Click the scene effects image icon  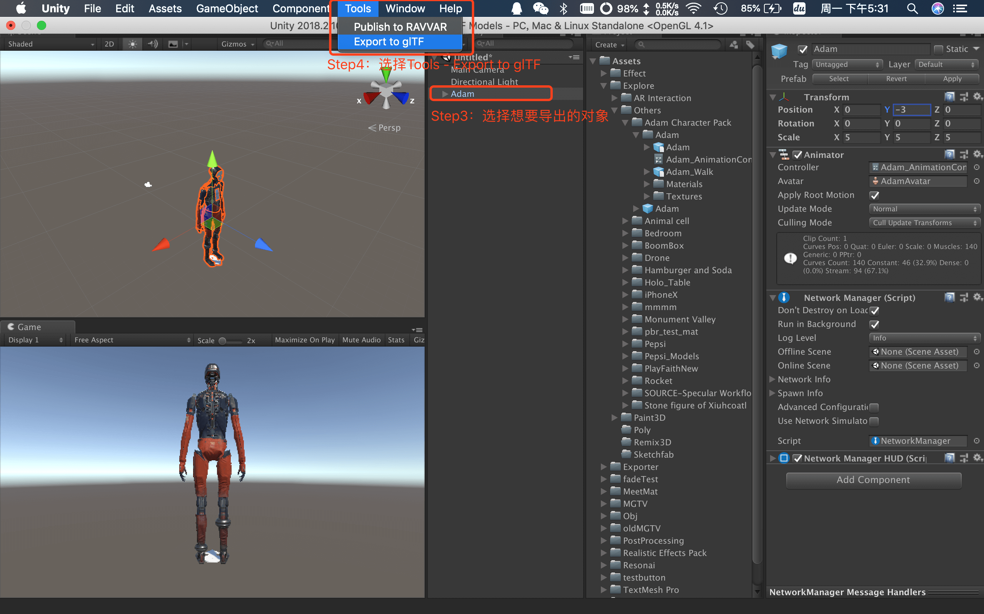click(173, 44)
